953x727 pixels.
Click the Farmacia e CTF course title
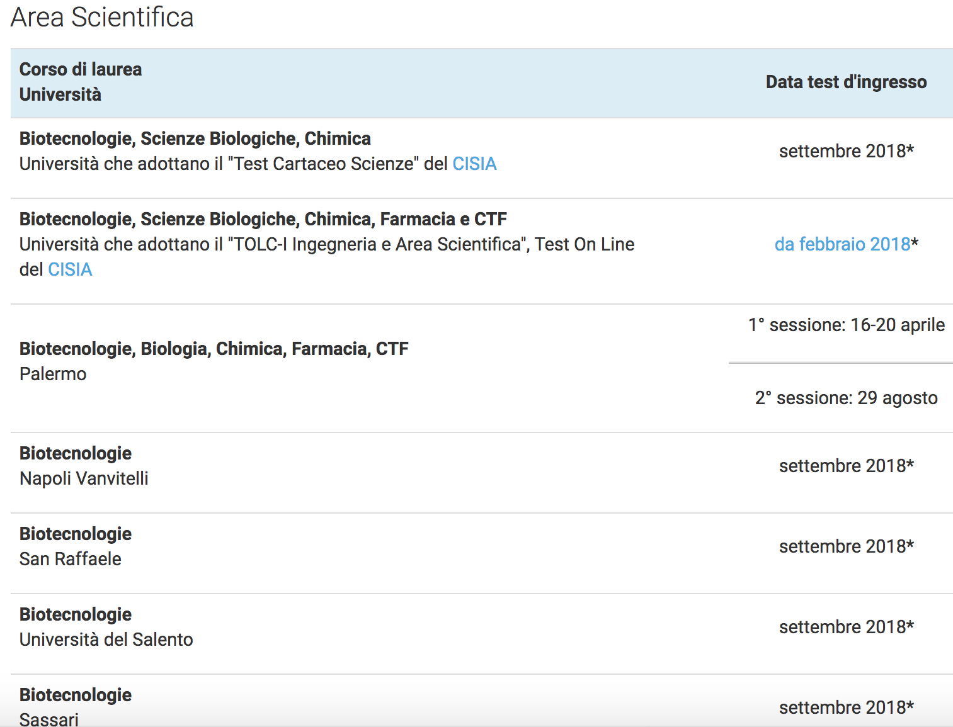[x=263, y=219]
